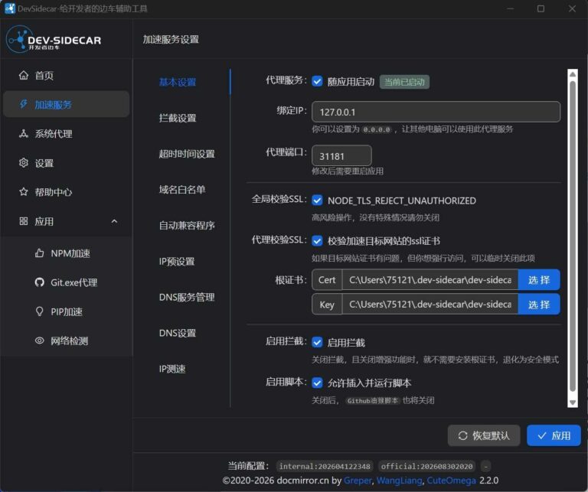588x492 pixels.
Task: Toggle 校验加速目标网站的ssl证书 checkbox
Action: pyautogui.click(x=317, y=240)
